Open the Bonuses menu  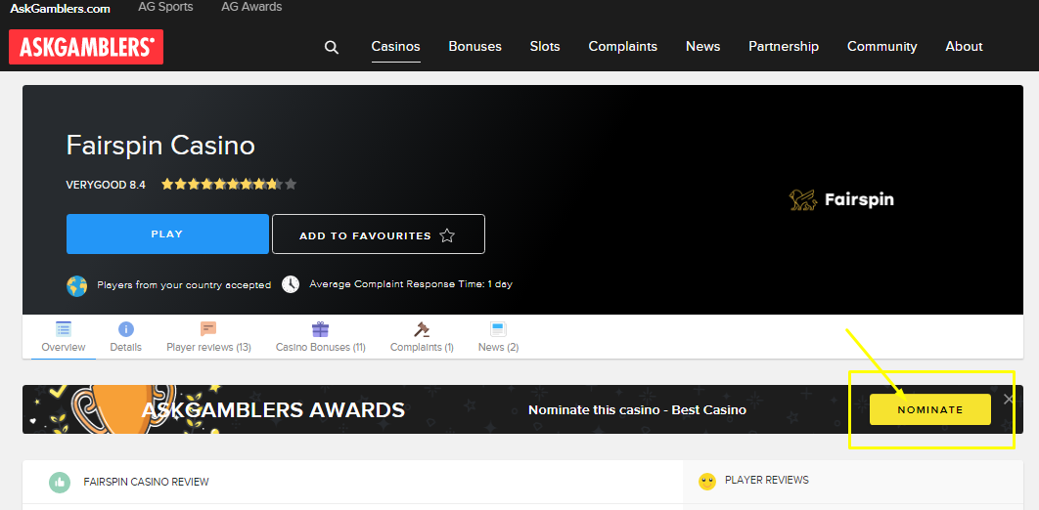[475, 47]
